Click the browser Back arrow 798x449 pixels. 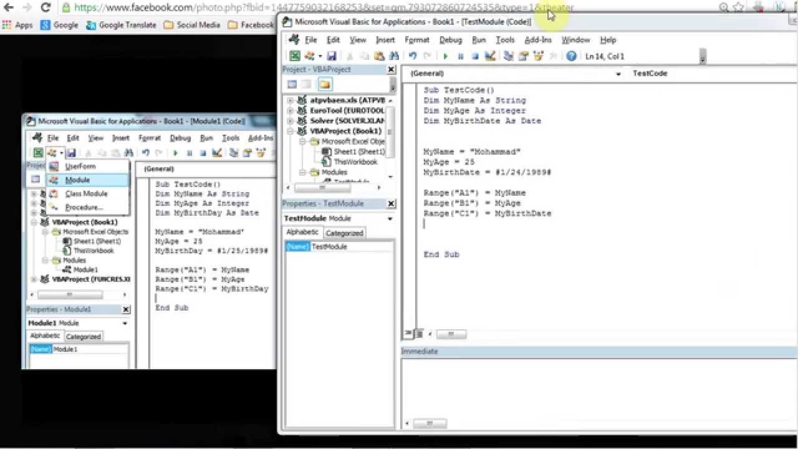[8, 7]
